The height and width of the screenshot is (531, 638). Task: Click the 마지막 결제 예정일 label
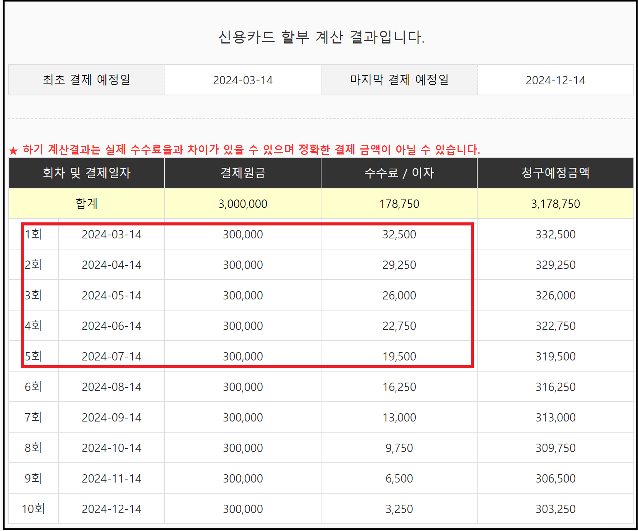[x=399, y=80]
